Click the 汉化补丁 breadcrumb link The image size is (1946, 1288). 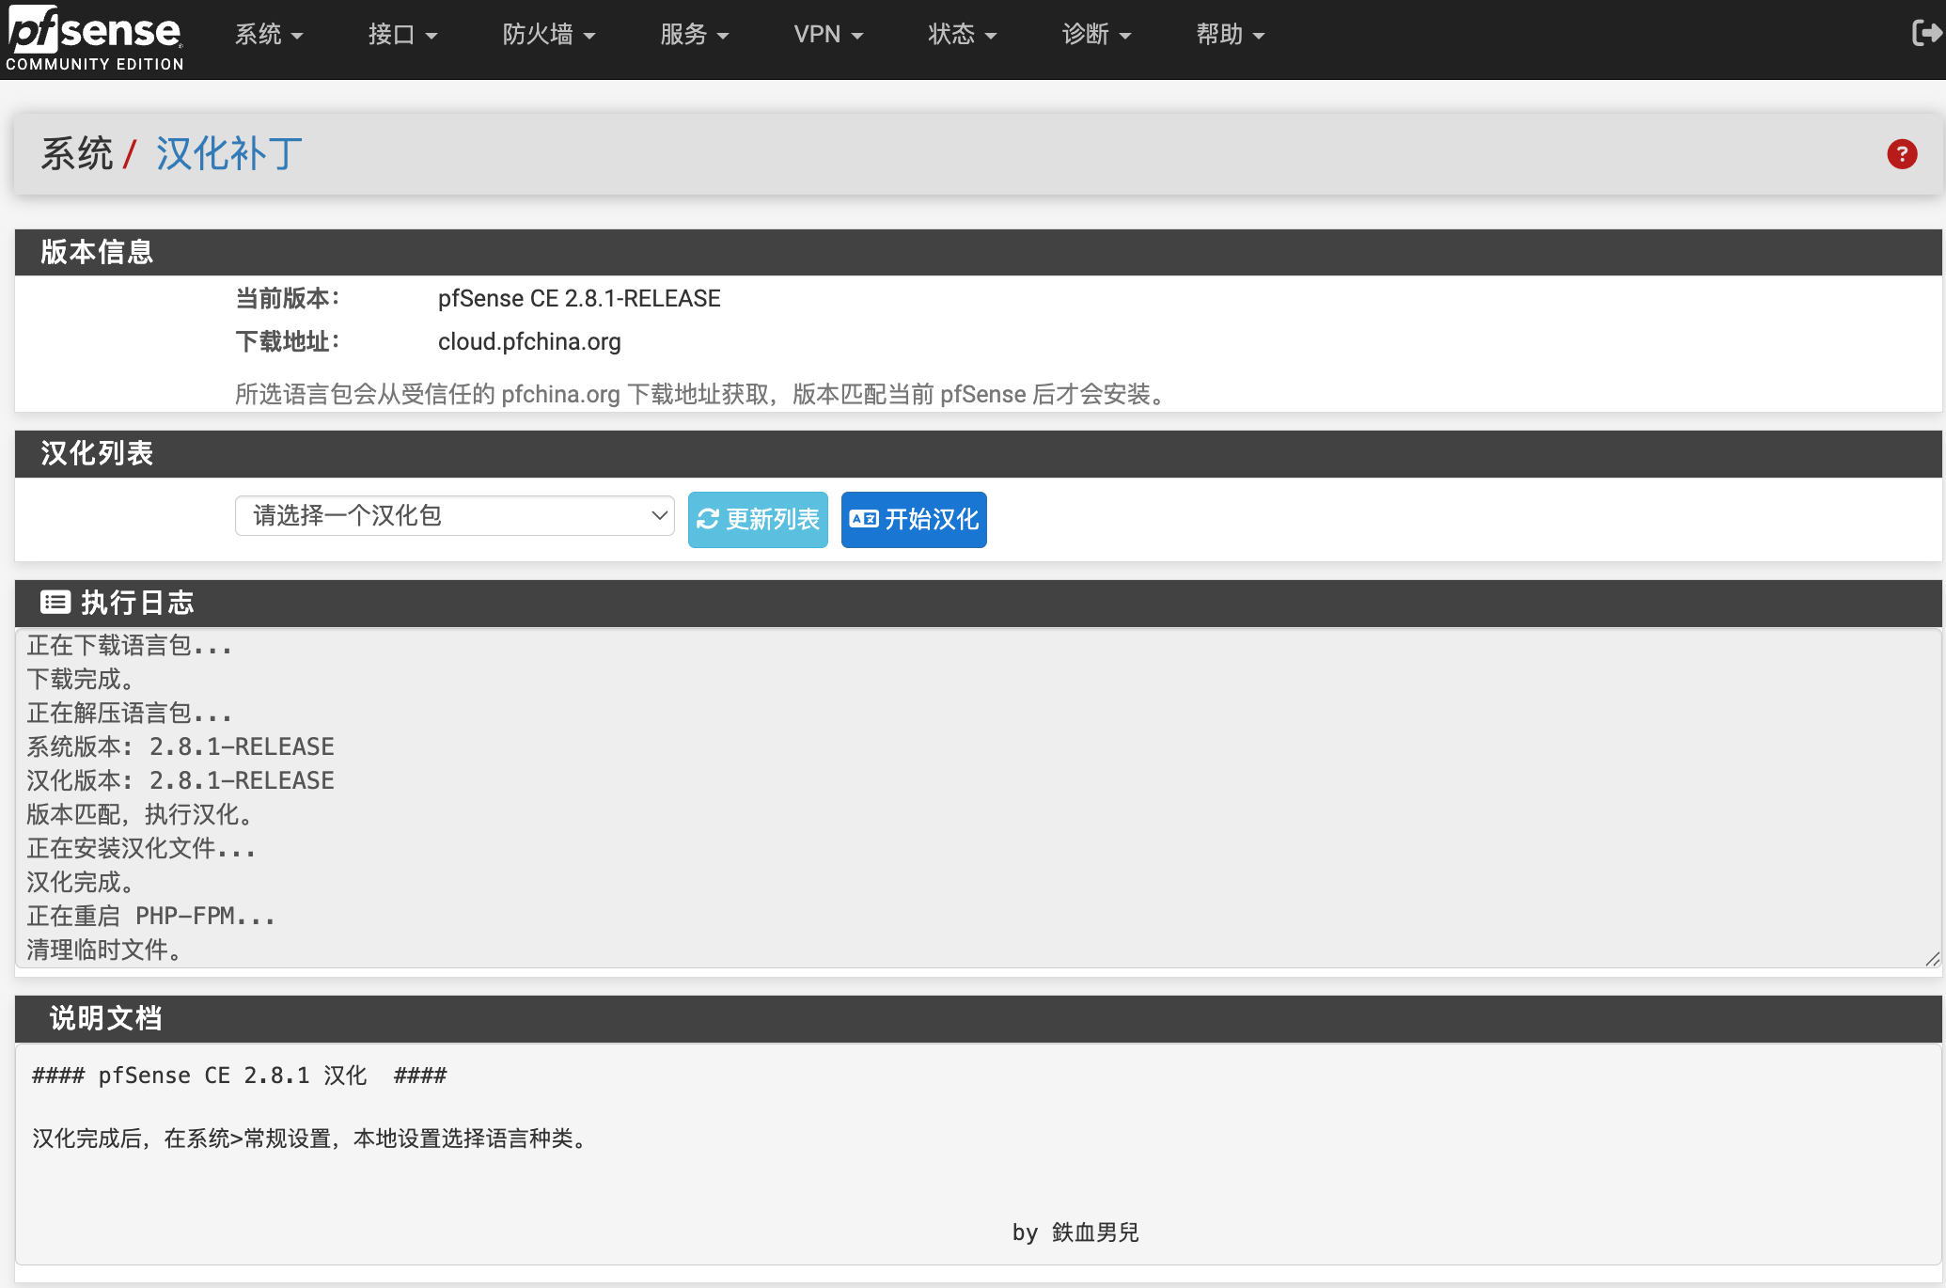click(x=229, y=154)
